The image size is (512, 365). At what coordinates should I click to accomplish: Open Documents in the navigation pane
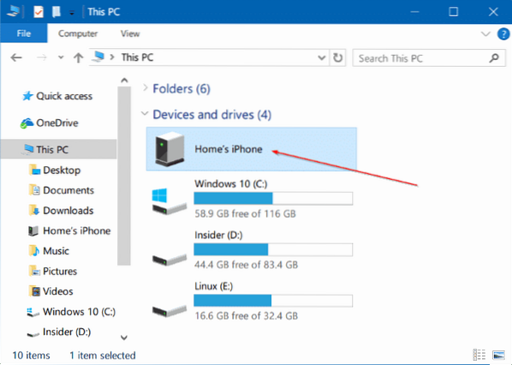click(x=68, y=190)
